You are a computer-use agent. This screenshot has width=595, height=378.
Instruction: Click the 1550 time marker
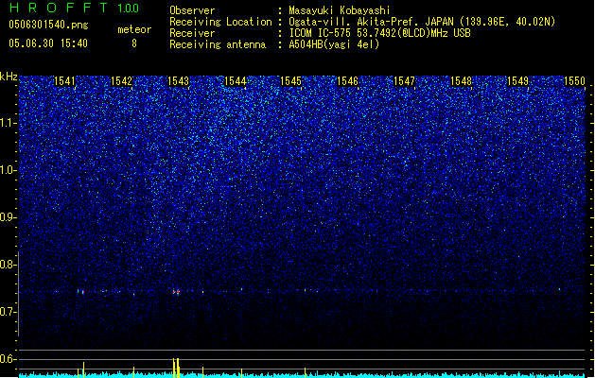pyautogui.click(x=574, y=81)
